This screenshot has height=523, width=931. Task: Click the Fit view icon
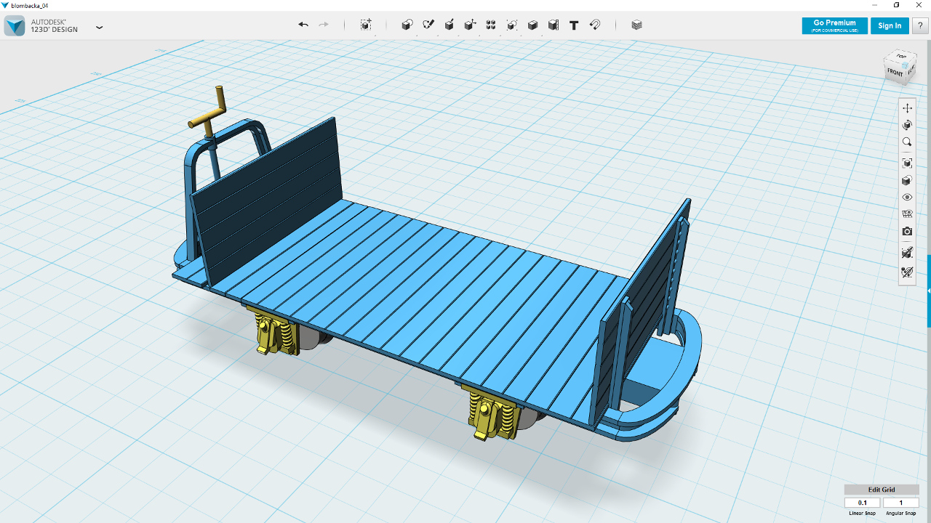tap(907, 163)
